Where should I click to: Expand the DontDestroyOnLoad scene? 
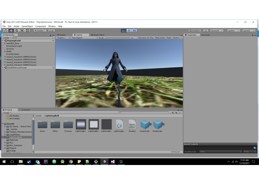3,68
